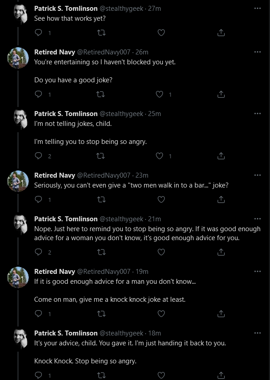The image size is (270, 380).
Task: Open Patrick S. Tomlinson name on 21m tweet
Action: coord(66,219)
